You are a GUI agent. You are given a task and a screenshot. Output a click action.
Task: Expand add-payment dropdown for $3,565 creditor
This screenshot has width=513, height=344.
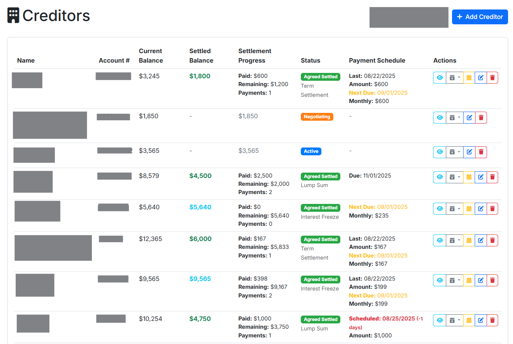click(454, 152)
